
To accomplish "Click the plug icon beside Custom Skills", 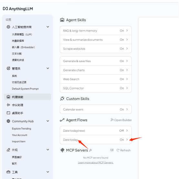I will click(x=62, y=99).
